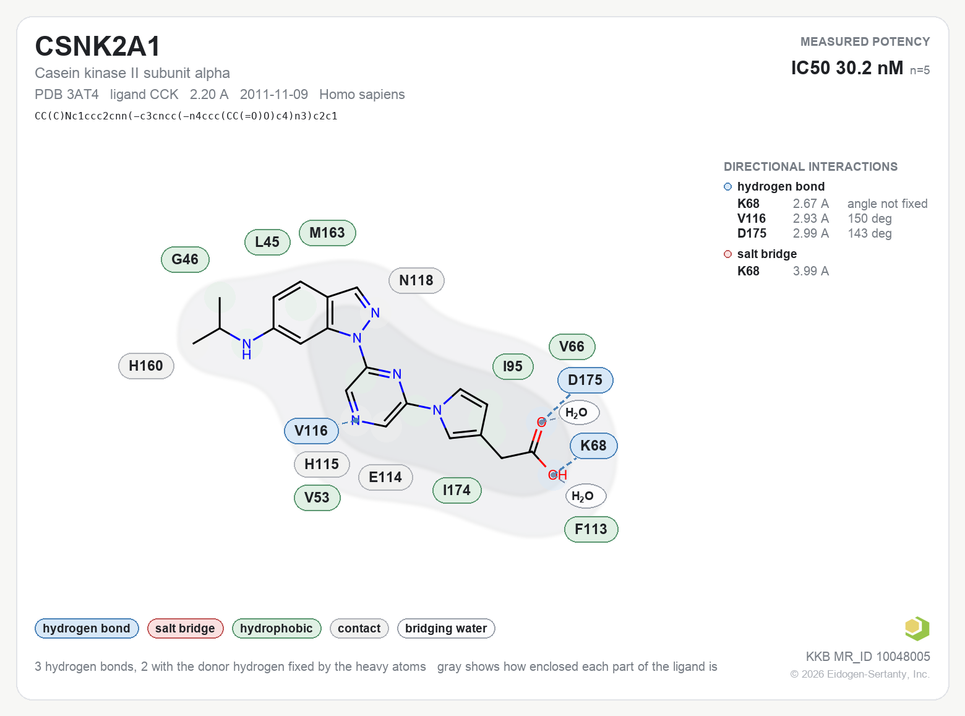Click the Eidogen-Sertanty copyright notice

point(860,674)
